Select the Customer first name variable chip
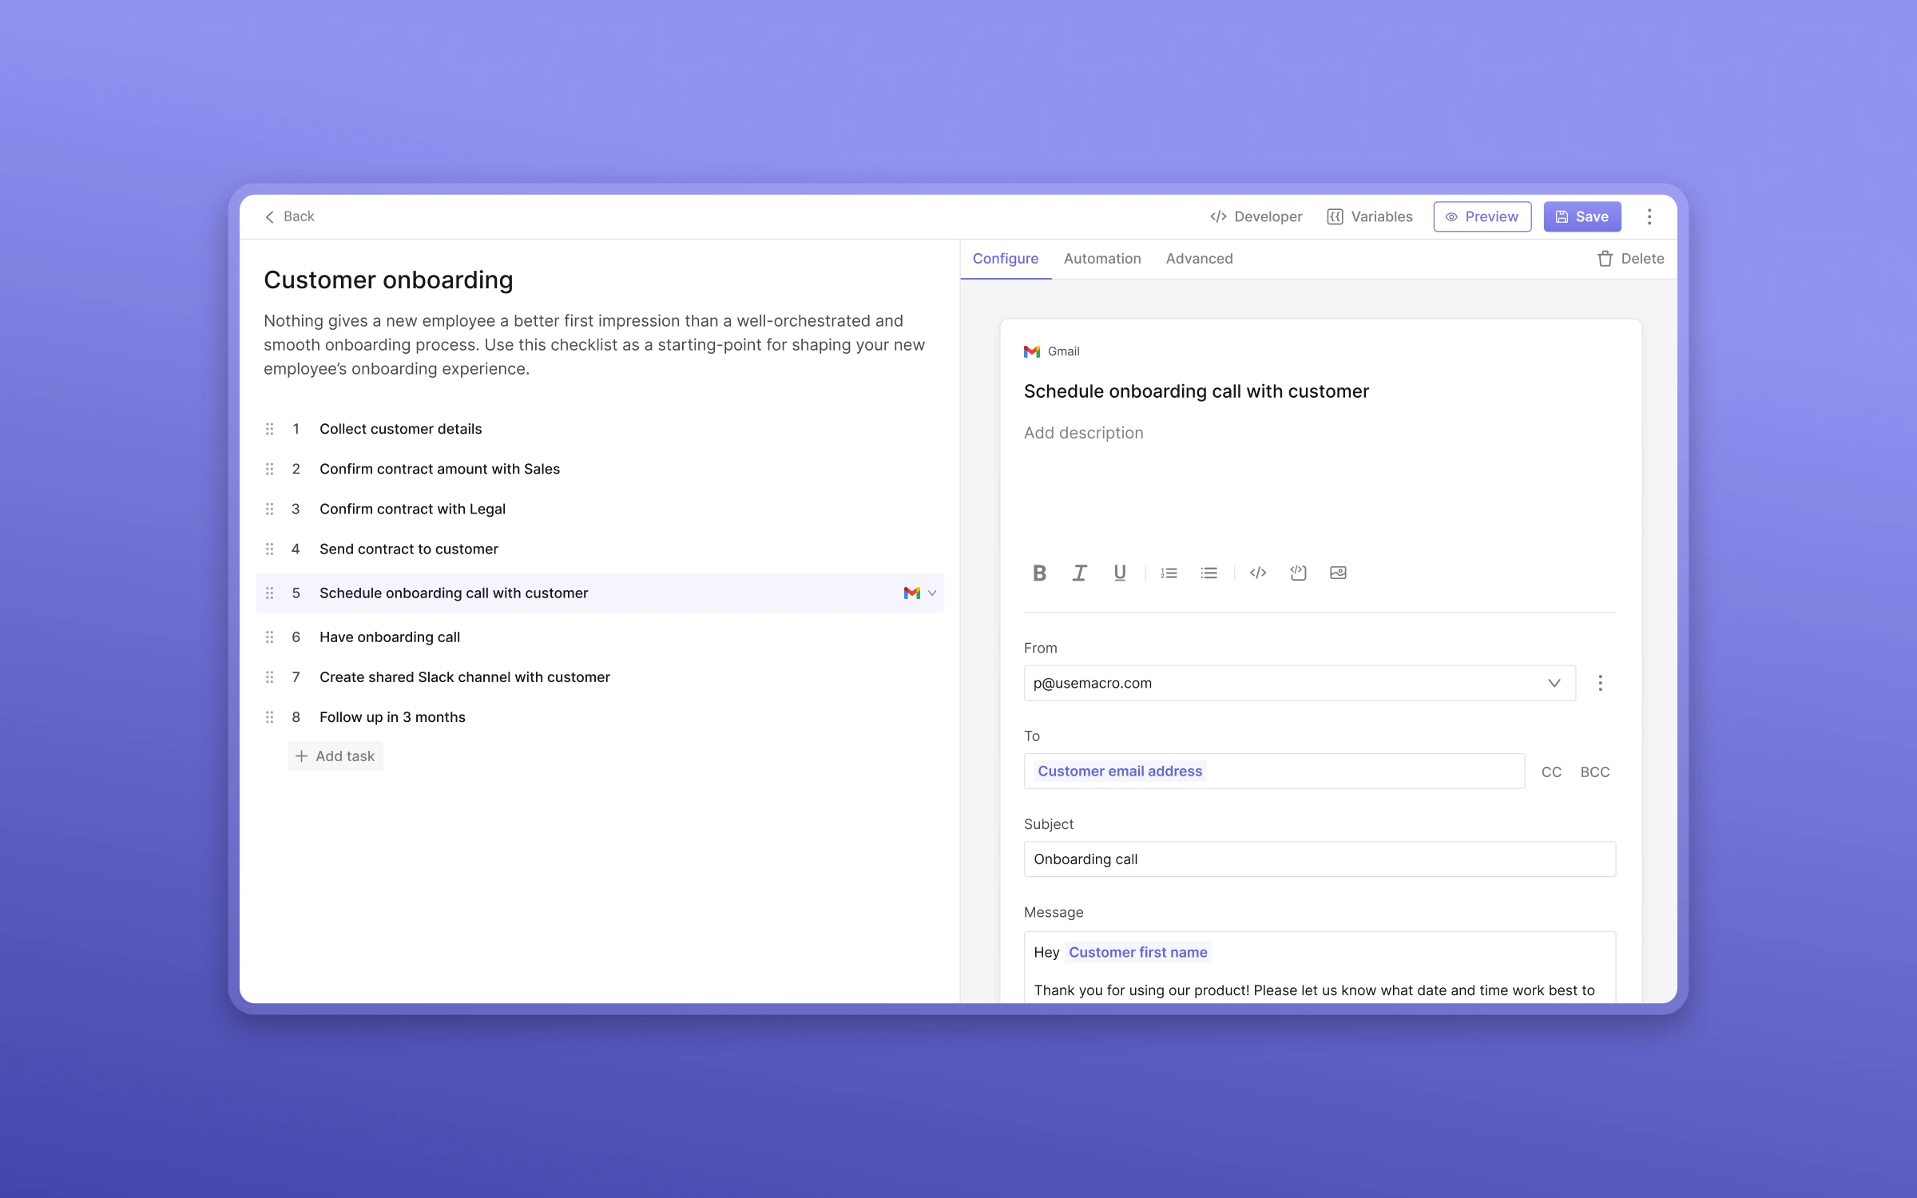1917x1198 pixels. click(1137, 952)
